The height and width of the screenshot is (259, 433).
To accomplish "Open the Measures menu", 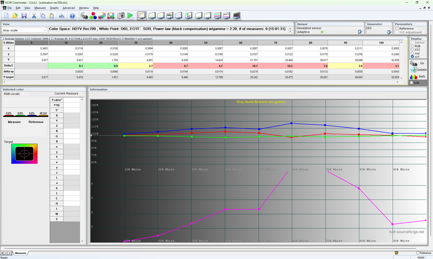I will 40,8.
